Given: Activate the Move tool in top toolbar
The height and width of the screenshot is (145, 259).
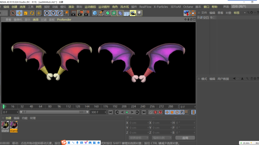Looking at the screenshot, I should tap(19, 13).
